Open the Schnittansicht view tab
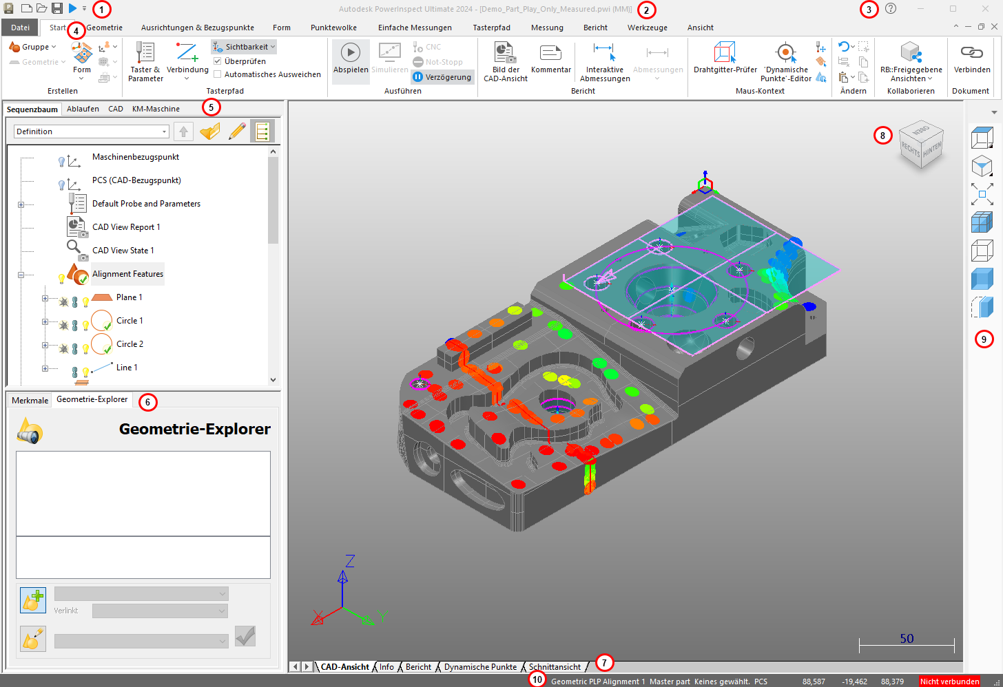1003x687 pixels. (555, 667)
